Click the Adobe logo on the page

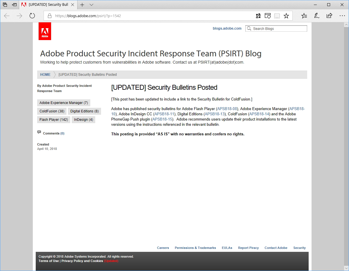[45, 31]
